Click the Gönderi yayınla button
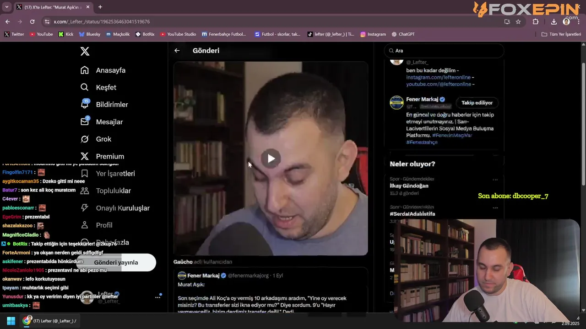This screenshot has width=586, height=329. [x=116, y=262]
